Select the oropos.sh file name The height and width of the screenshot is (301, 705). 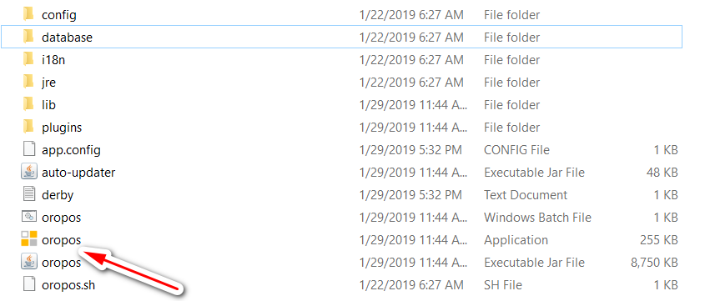[x=68, y=285]
